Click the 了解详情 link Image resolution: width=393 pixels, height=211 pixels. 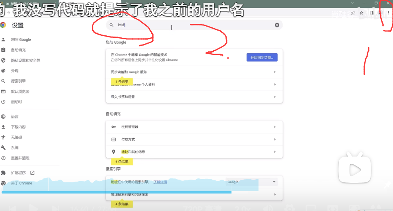(160, 182)
